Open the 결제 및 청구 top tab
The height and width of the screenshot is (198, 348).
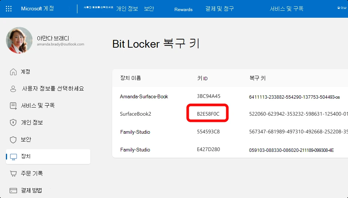pos(220,8)
